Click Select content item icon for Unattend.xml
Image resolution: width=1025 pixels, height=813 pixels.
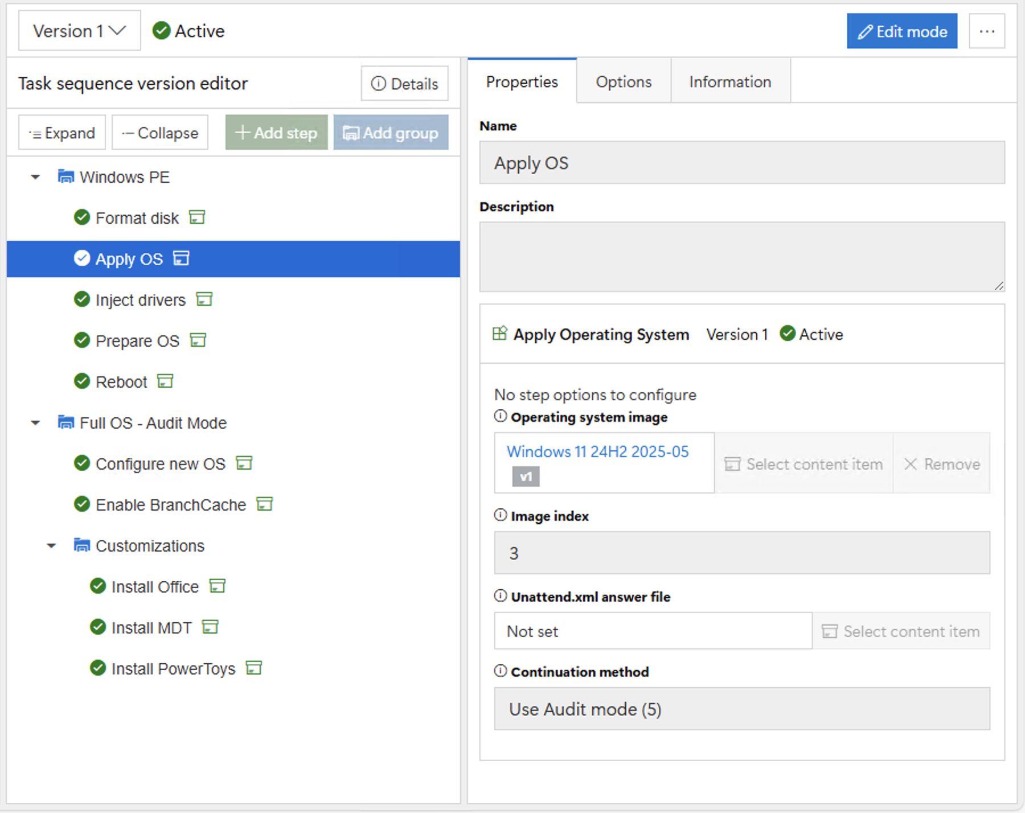coord(829,631)
